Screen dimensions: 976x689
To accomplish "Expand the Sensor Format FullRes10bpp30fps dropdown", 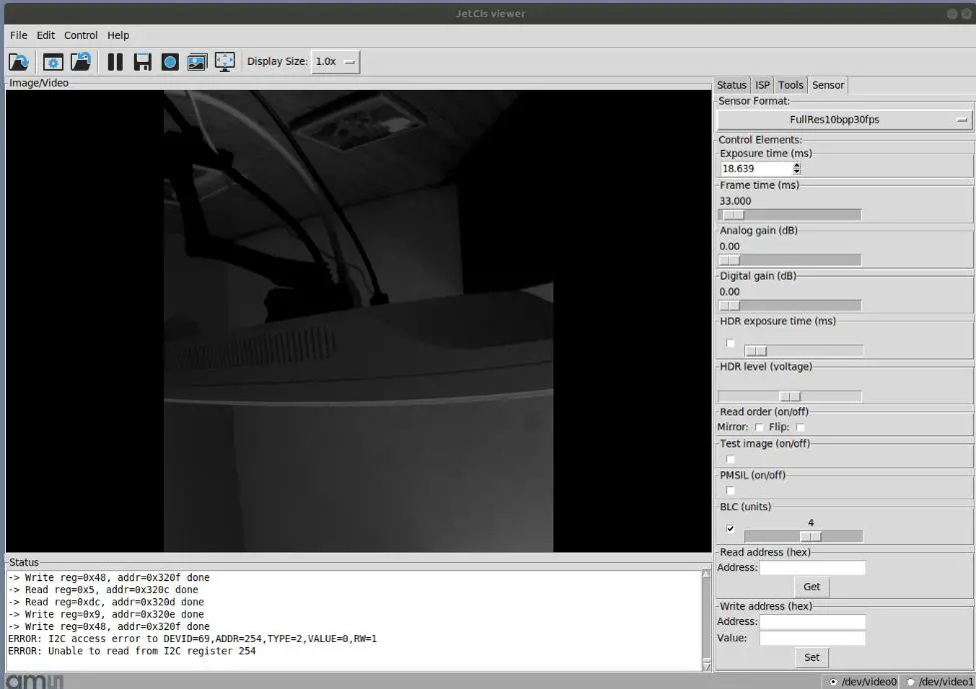I will [844, 120].
